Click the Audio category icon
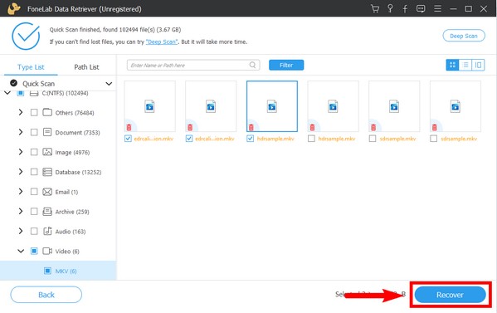 pyautogui.click(x=47, y=231)
